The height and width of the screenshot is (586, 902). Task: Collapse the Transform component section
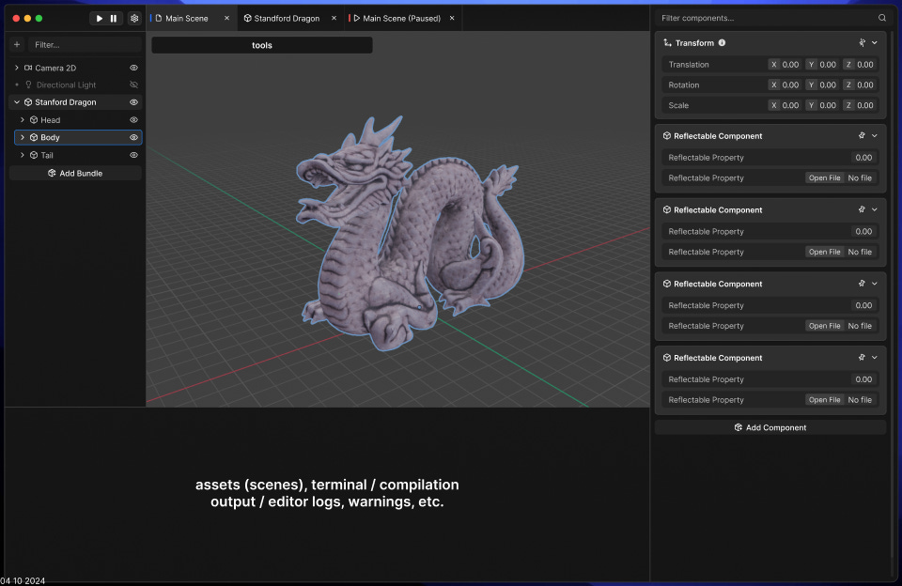pyautogui.click(x=875, y=43)
